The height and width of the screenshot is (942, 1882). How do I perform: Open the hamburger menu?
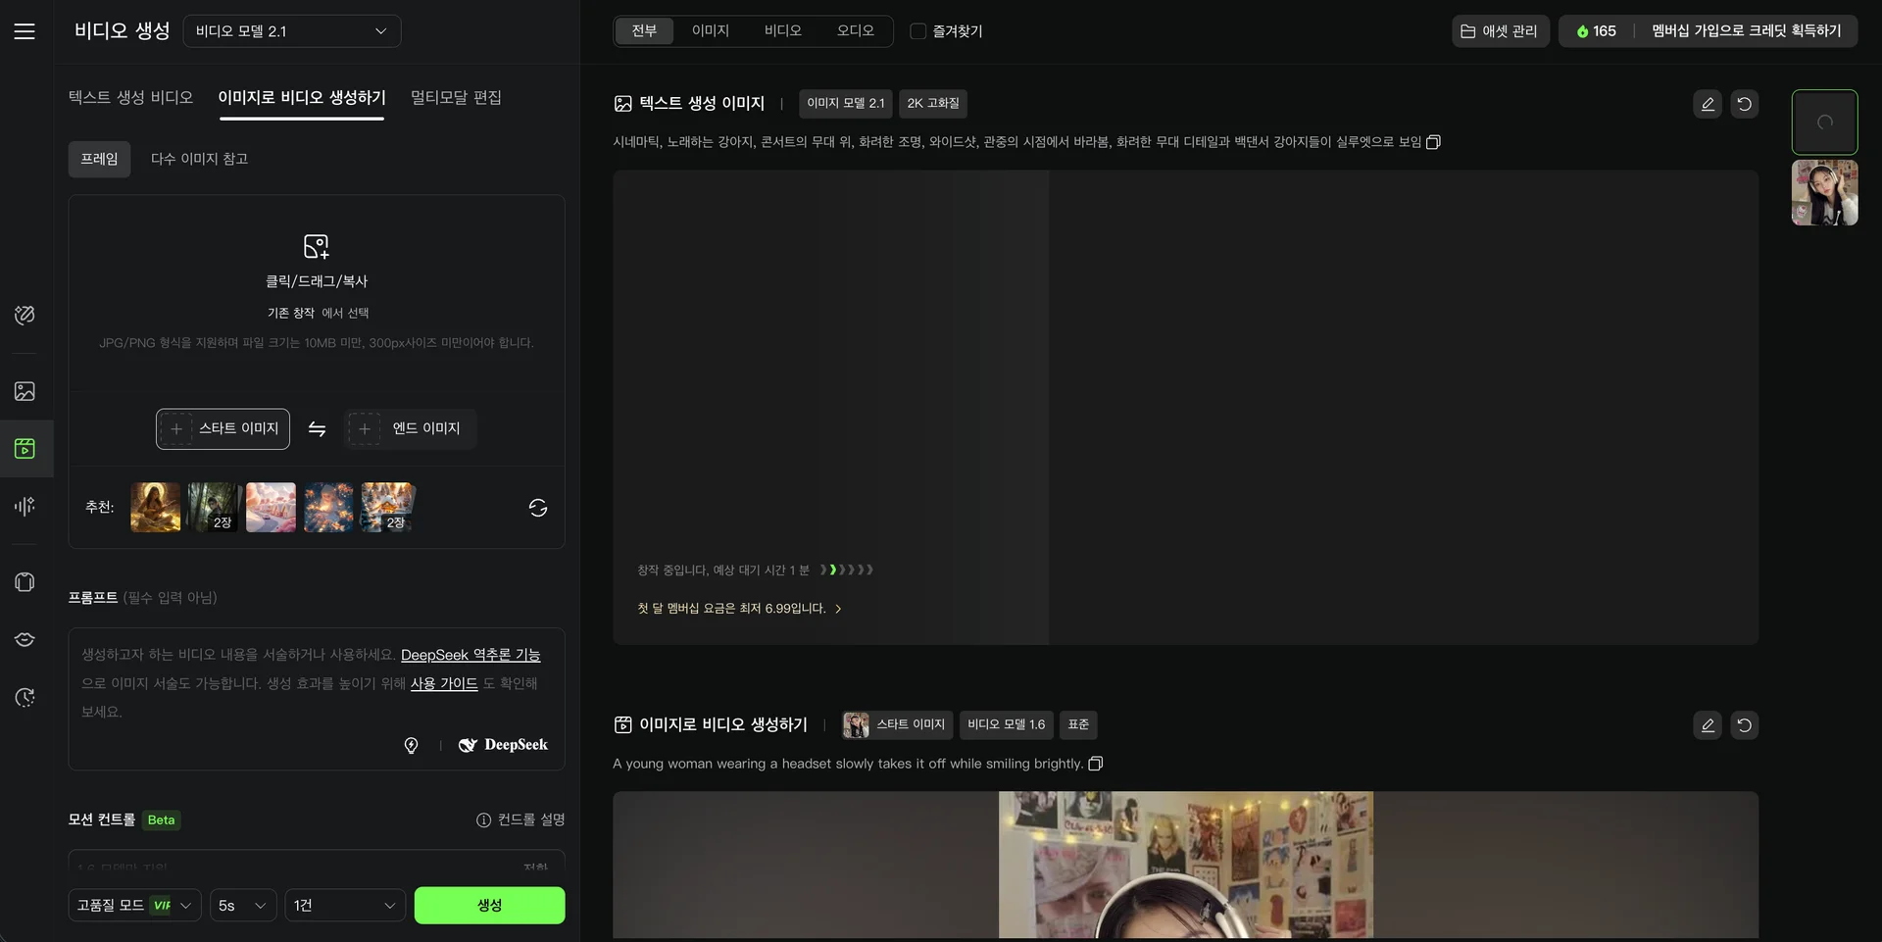[25, 31]
